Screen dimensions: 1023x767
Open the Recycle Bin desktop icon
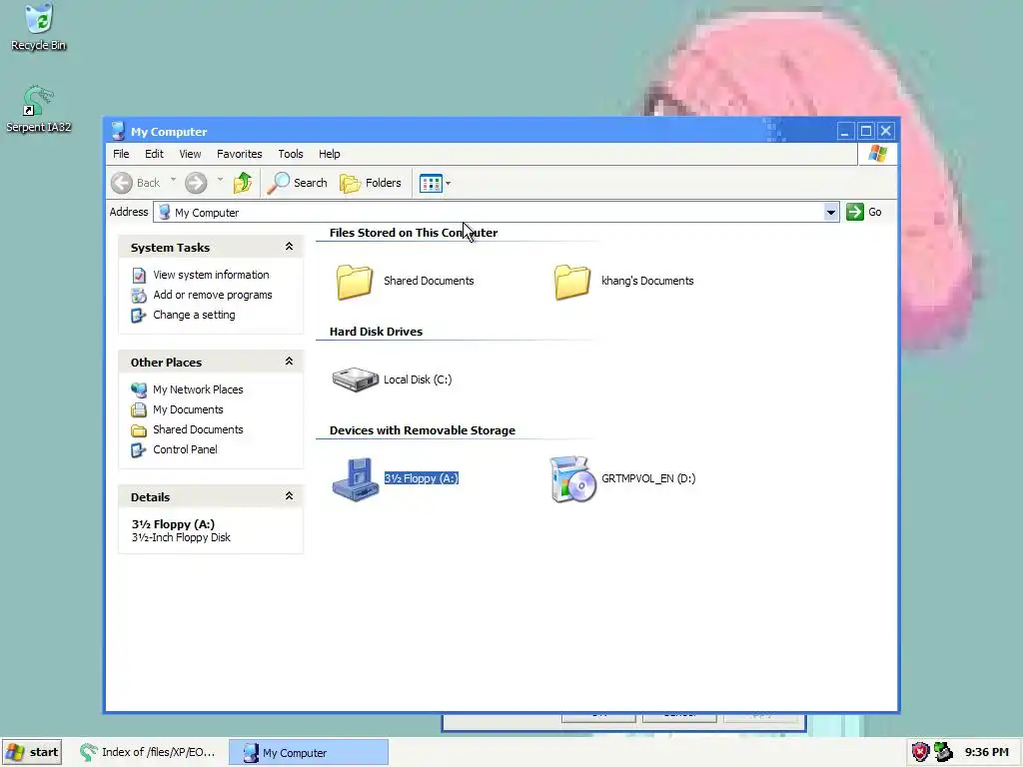[39, 26]
